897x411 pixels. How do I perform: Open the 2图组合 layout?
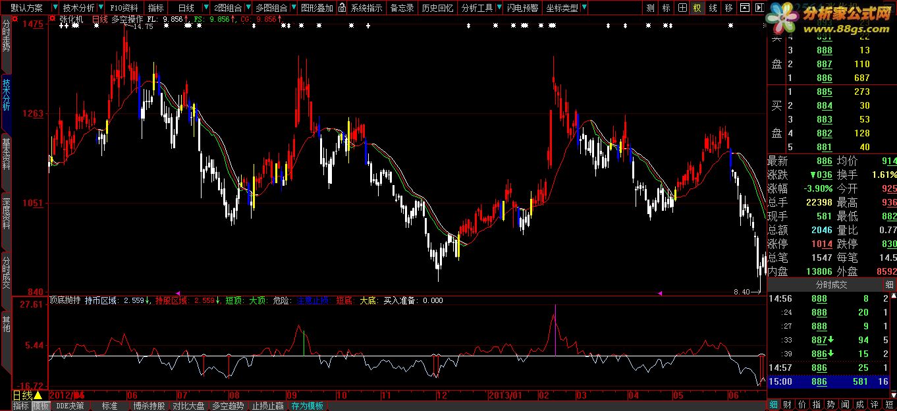coord(228,8)
